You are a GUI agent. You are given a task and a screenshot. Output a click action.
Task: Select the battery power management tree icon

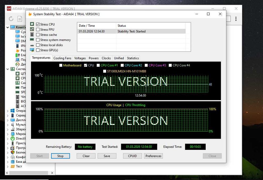point(18,55)
